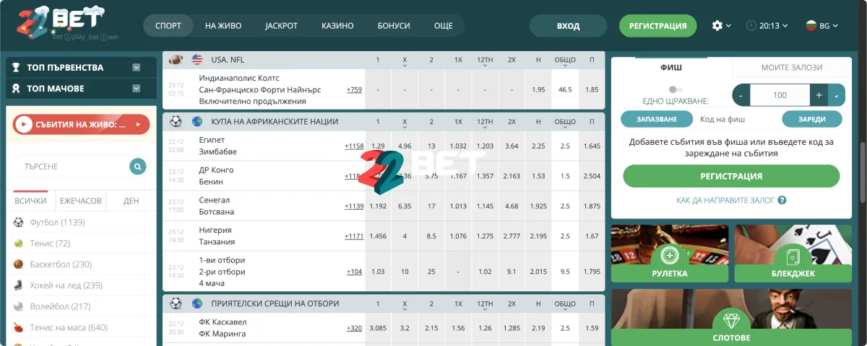Click the USA flag icon in NFL header
This screenshot has height=346, width=867.
tap(197, 60)
